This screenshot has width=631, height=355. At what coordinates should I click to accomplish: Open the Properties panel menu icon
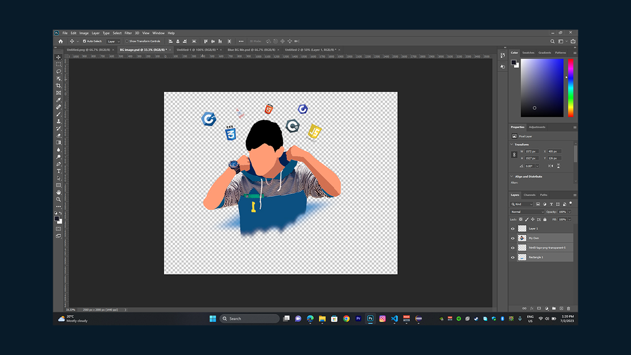click(575, 127)
